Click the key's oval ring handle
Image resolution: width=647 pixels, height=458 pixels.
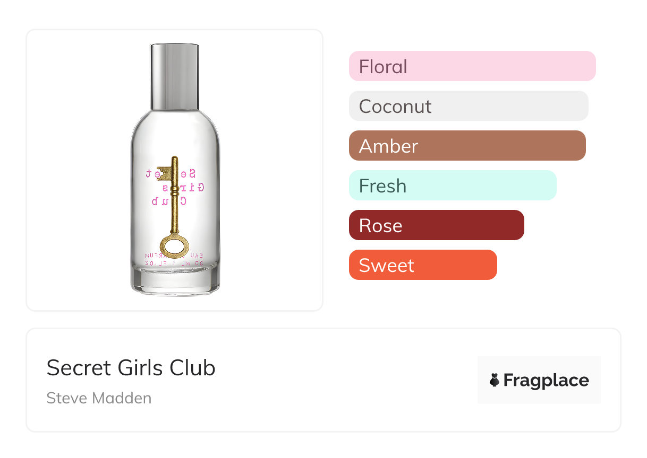click(174, 246)
